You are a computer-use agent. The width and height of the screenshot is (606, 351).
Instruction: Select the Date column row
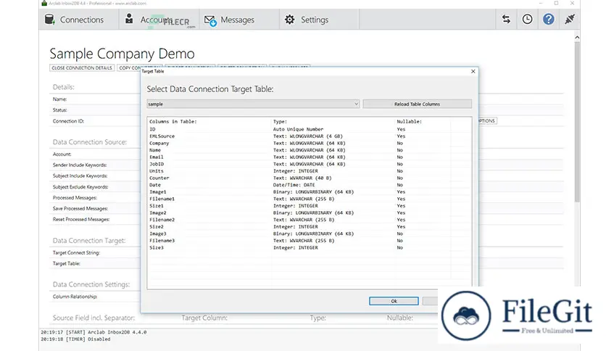[x=310, y=185]
